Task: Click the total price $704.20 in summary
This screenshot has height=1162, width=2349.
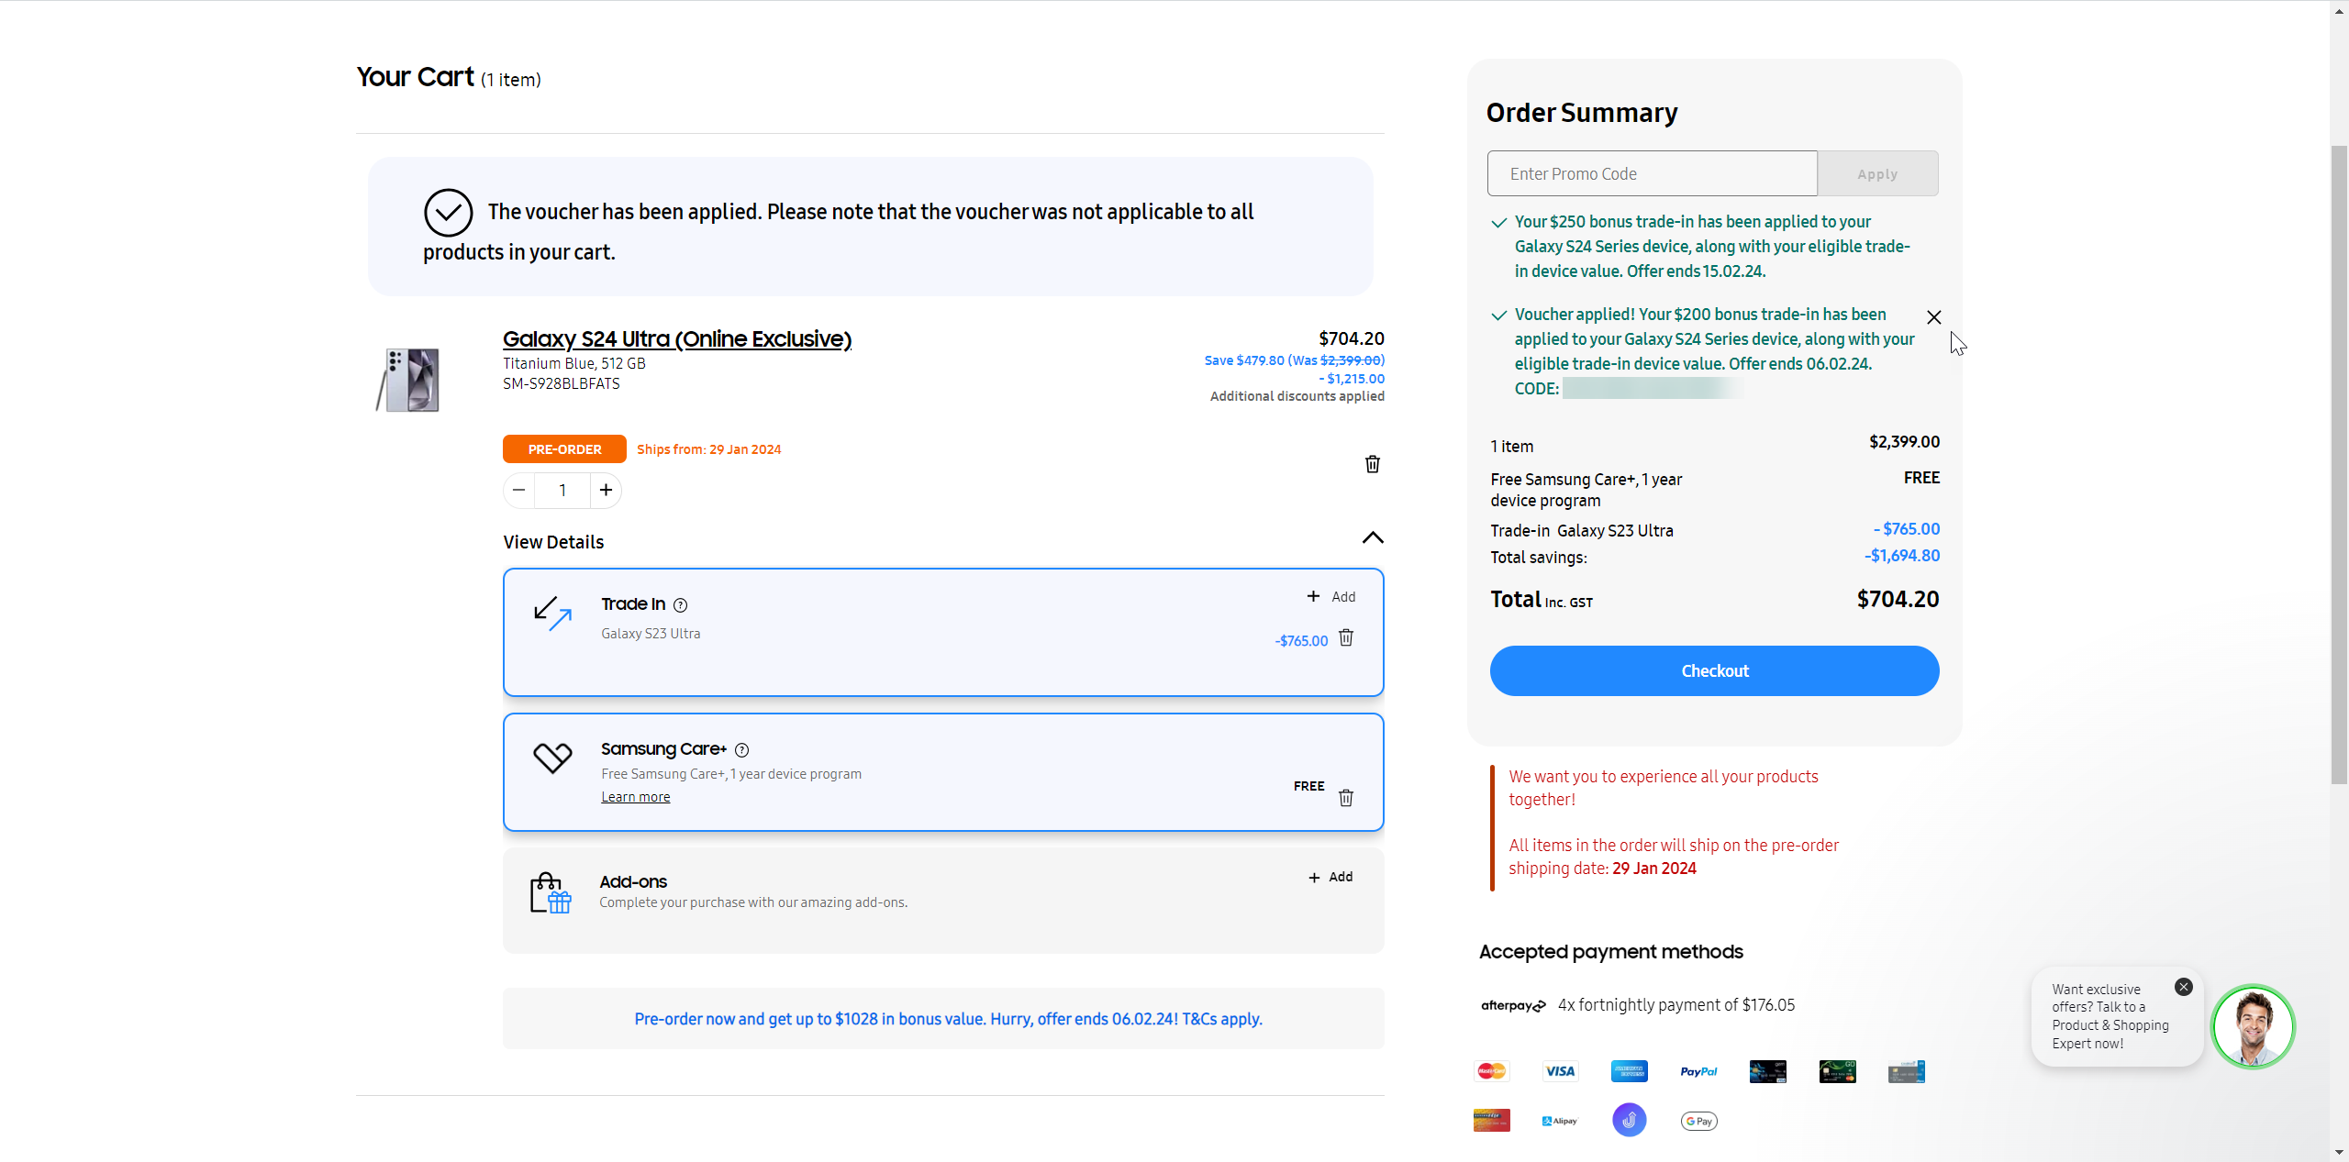Action: [x=1898, y=600]
